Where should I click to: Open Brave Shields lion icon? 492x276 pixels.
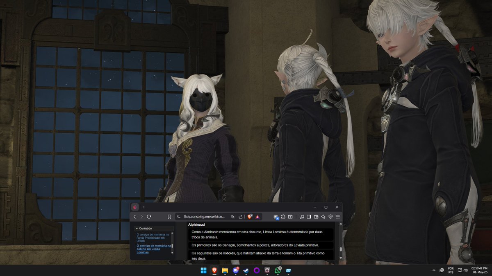(250, 217)
